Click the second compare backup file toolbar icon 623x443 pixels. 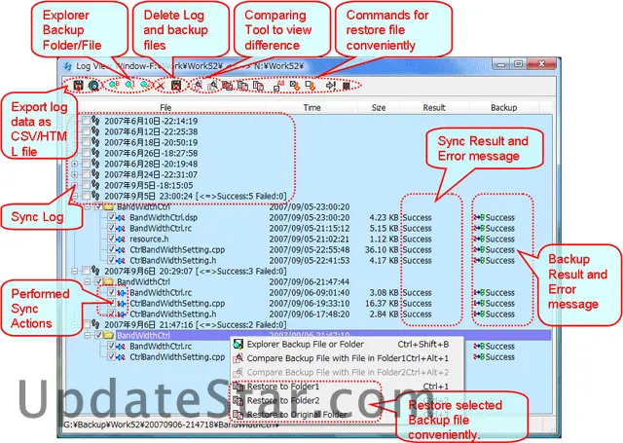213,85
